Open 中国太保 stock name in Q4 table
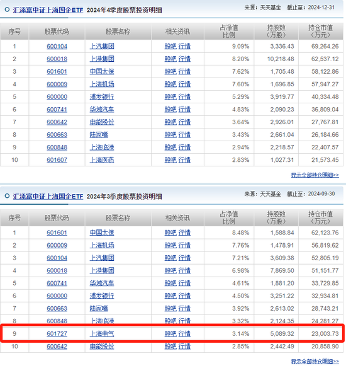 click(102, 72)
